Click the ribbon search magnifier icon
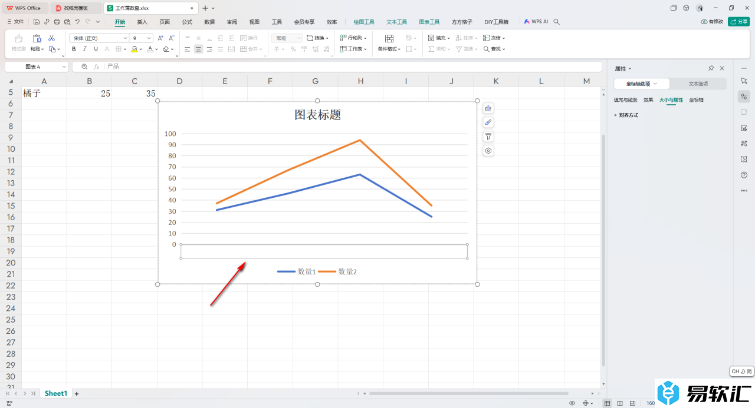Screen dimensions: 755x408 (x=557, y=22)
